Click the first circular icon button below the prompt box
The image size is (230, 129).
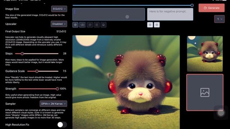75,25
